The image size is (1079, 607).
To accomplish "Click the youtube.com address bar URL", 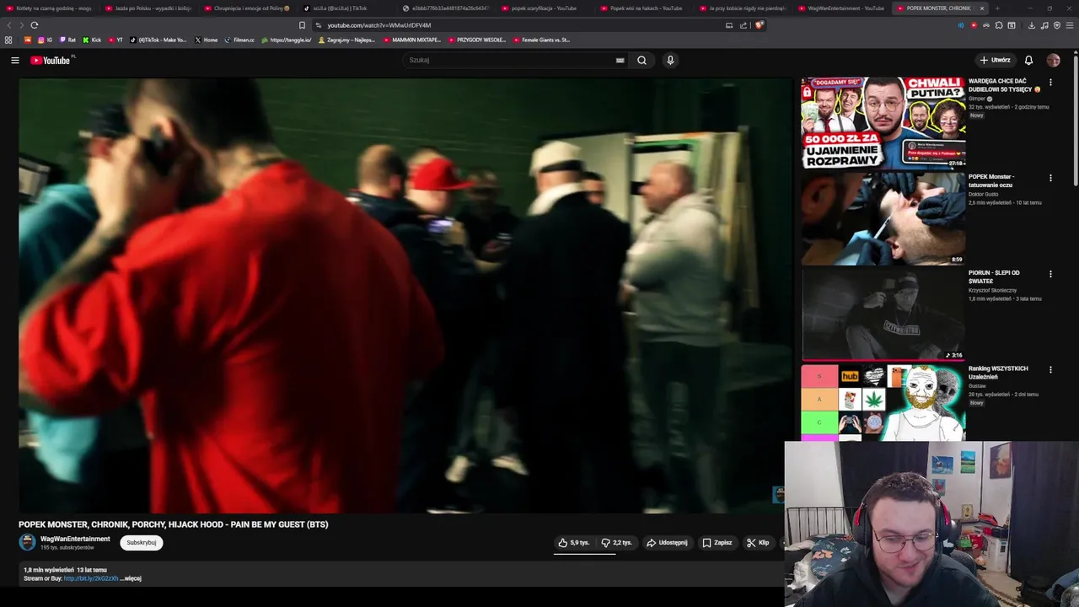I will (x=379, y=25).
